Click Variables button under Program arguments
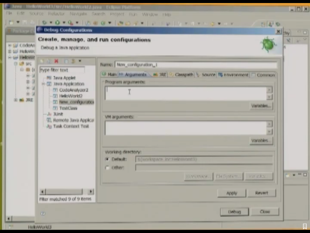 (x=261, y=106)
